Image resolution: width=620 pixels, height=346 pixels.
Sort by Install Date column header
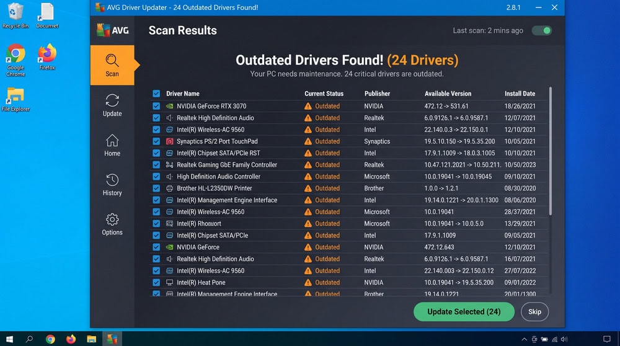coord(520,94)
